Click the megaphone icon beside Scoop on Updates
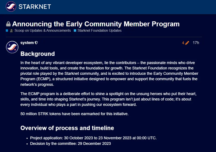The width and height of the screenshot is (216, 152). pos(11,31)
